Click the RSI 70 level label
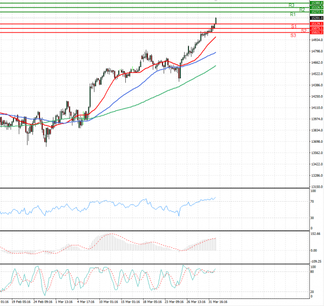This screenshot has height=306, width=324. [x=312, y=202]
